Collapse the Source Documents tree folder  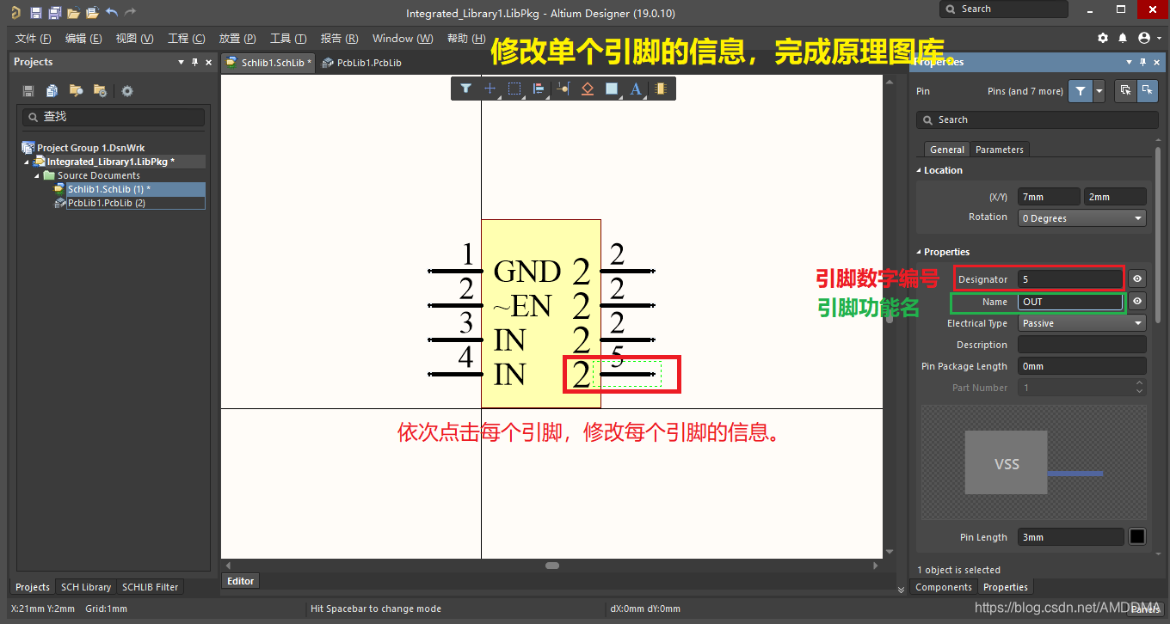[x=38, y=175]
